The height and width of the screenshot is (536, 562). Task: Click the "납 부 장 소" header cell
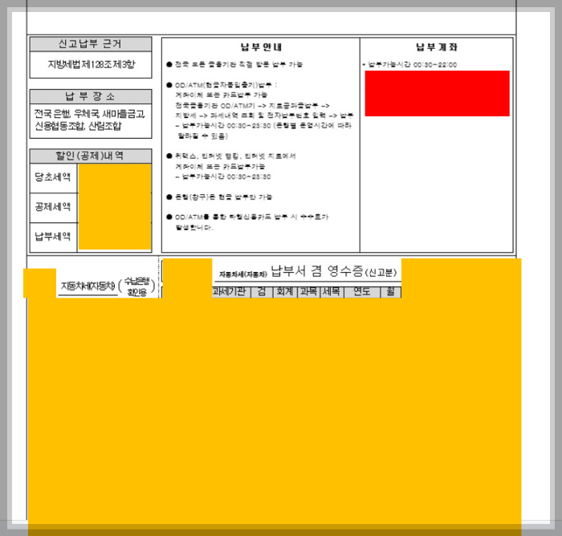[91, 97]
